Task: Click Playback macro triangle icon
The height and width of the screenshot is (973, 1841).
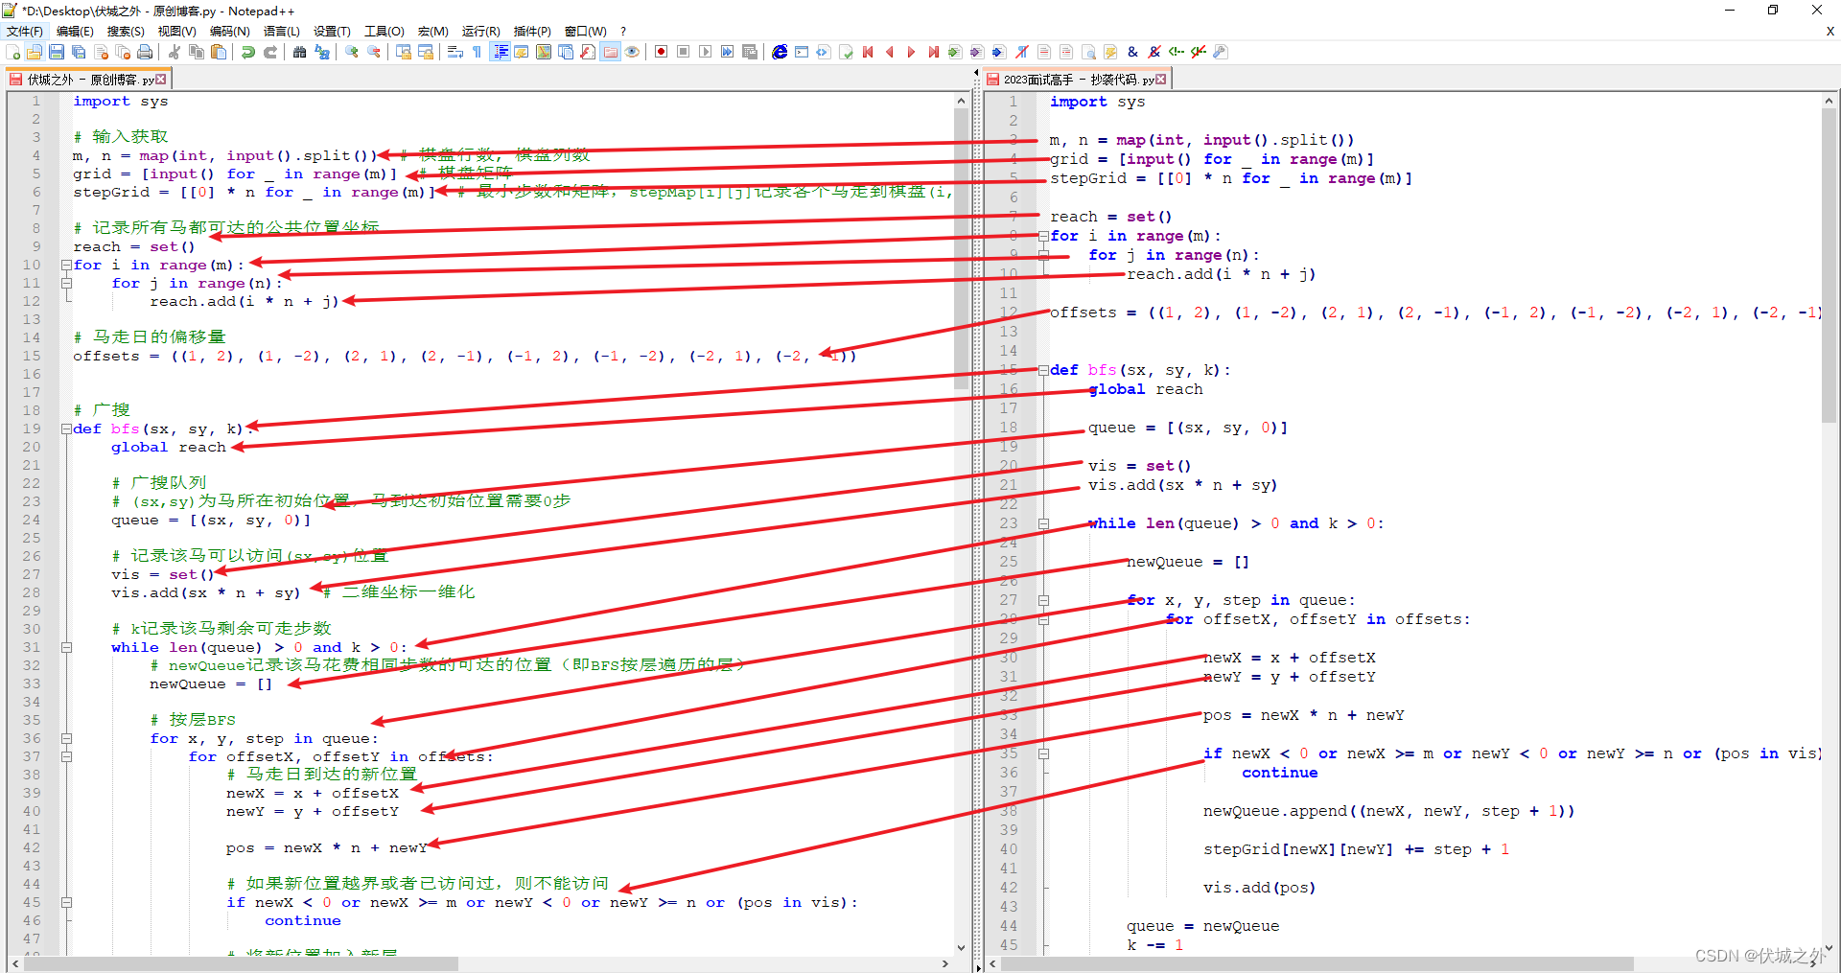Action: (706, 52)
